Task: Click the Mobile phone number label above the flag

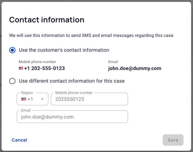Action: 37,62
